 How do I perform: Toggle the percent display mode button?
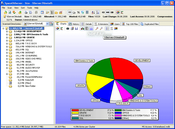click(x=78, y=12)
